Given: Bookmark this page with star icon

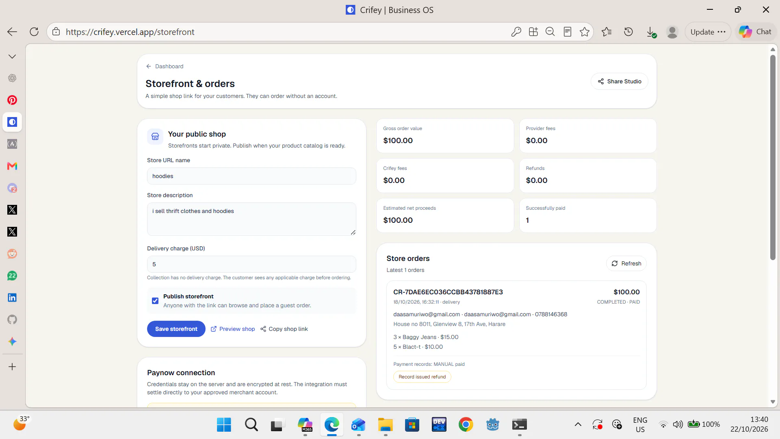Looking at the screenshot, I should pyautogui.click(x=585, y=32).
